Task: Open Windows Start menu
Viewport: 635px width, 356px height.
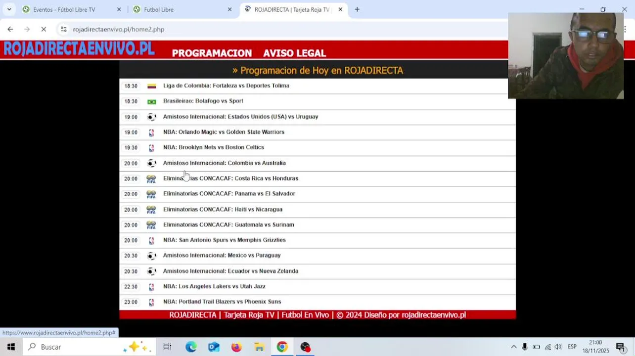Action: click(x=11, y=347)
